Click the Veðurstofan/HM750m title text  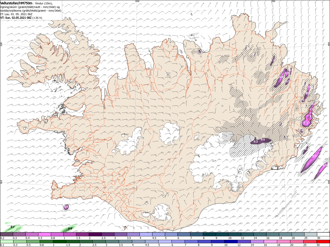tap(16, 3)
